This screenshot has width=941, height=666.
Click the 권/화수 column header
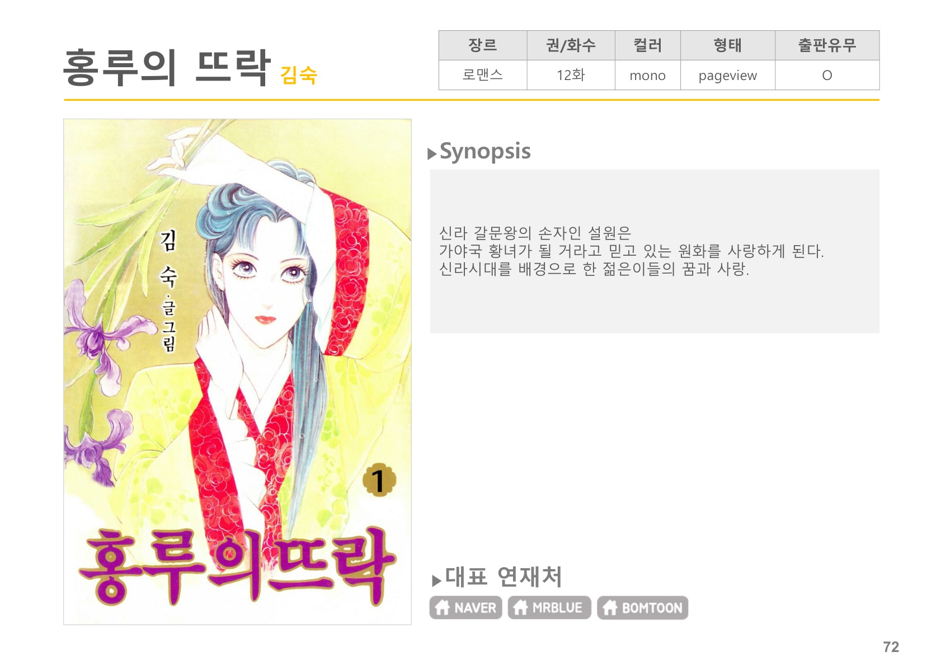571,45
